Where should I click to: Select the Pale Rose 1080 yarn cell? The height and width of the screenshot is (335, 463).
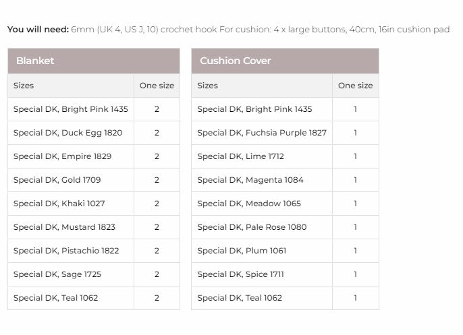(252, 227)
